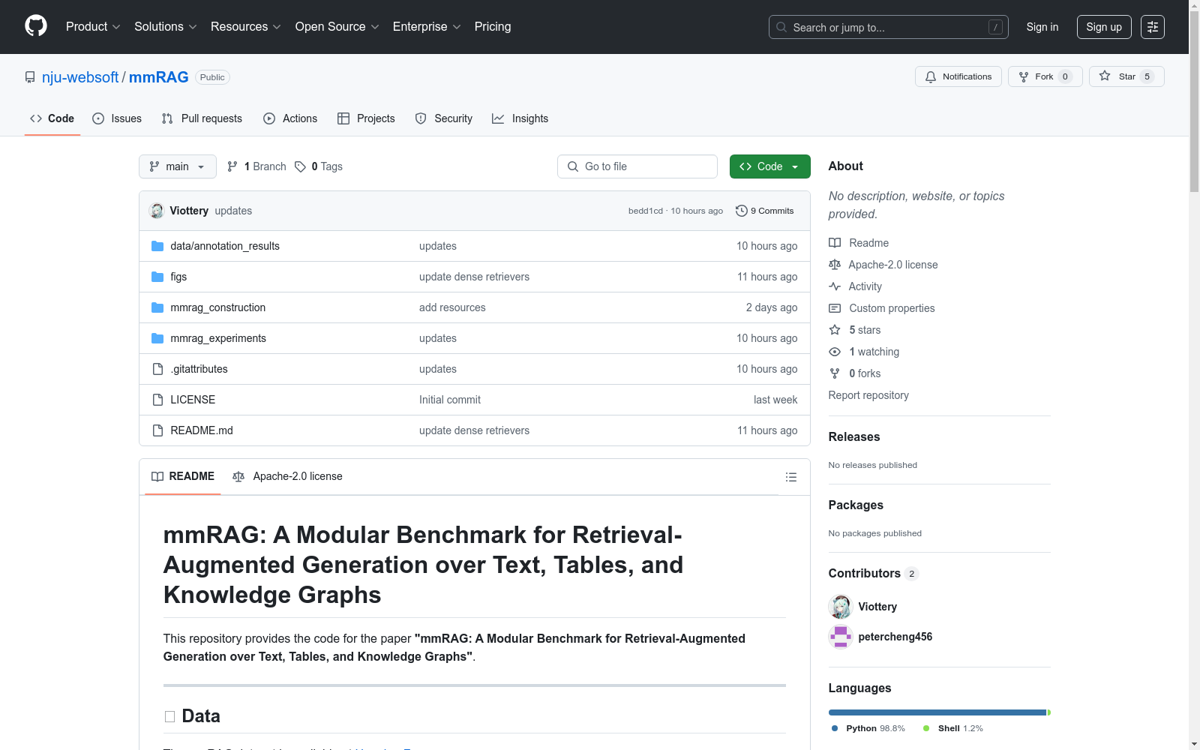Viewport: 1200px width, 750px height.
Task: Click Viottery contributor avatar in sidebar
Action: coord(841,607)
